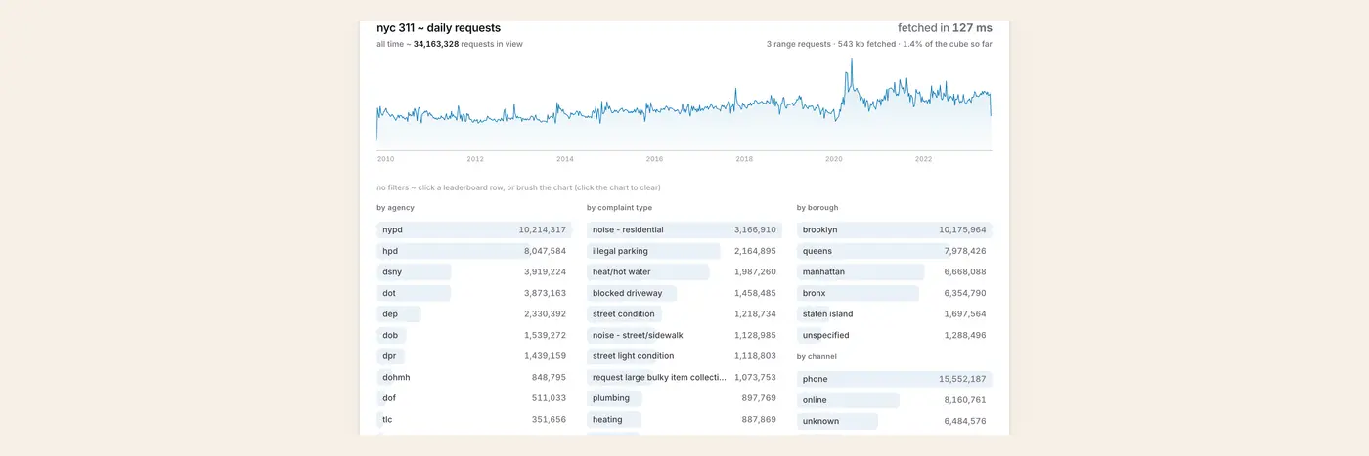Viewport: 1369px width, 456px height.
Task: Click the 'by agency' heading
Action: click(x=395, y=208)
